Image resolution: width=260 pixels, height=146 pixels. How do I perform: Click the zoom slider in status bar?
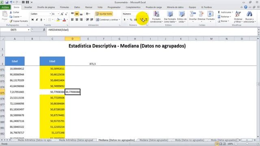tap(247, 144)
